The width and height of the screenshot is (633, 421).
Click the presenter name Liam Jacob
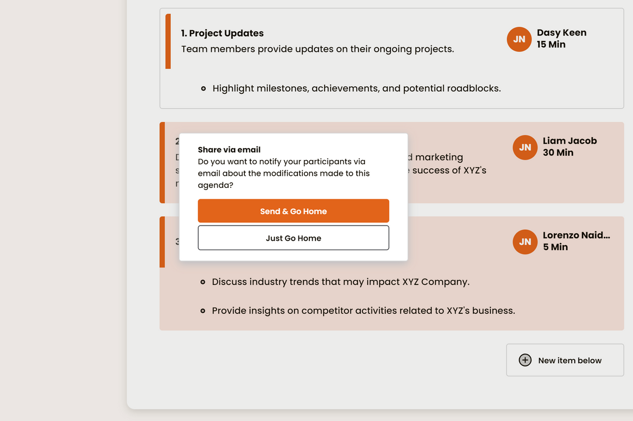click(x=570, y=141)
